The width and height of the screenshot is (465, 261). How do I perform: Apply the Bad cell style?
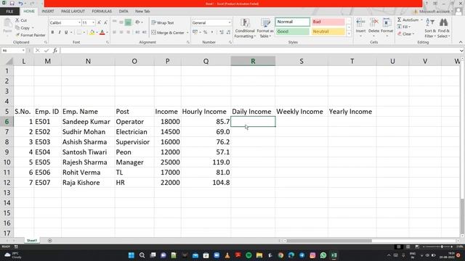point(328,22)
